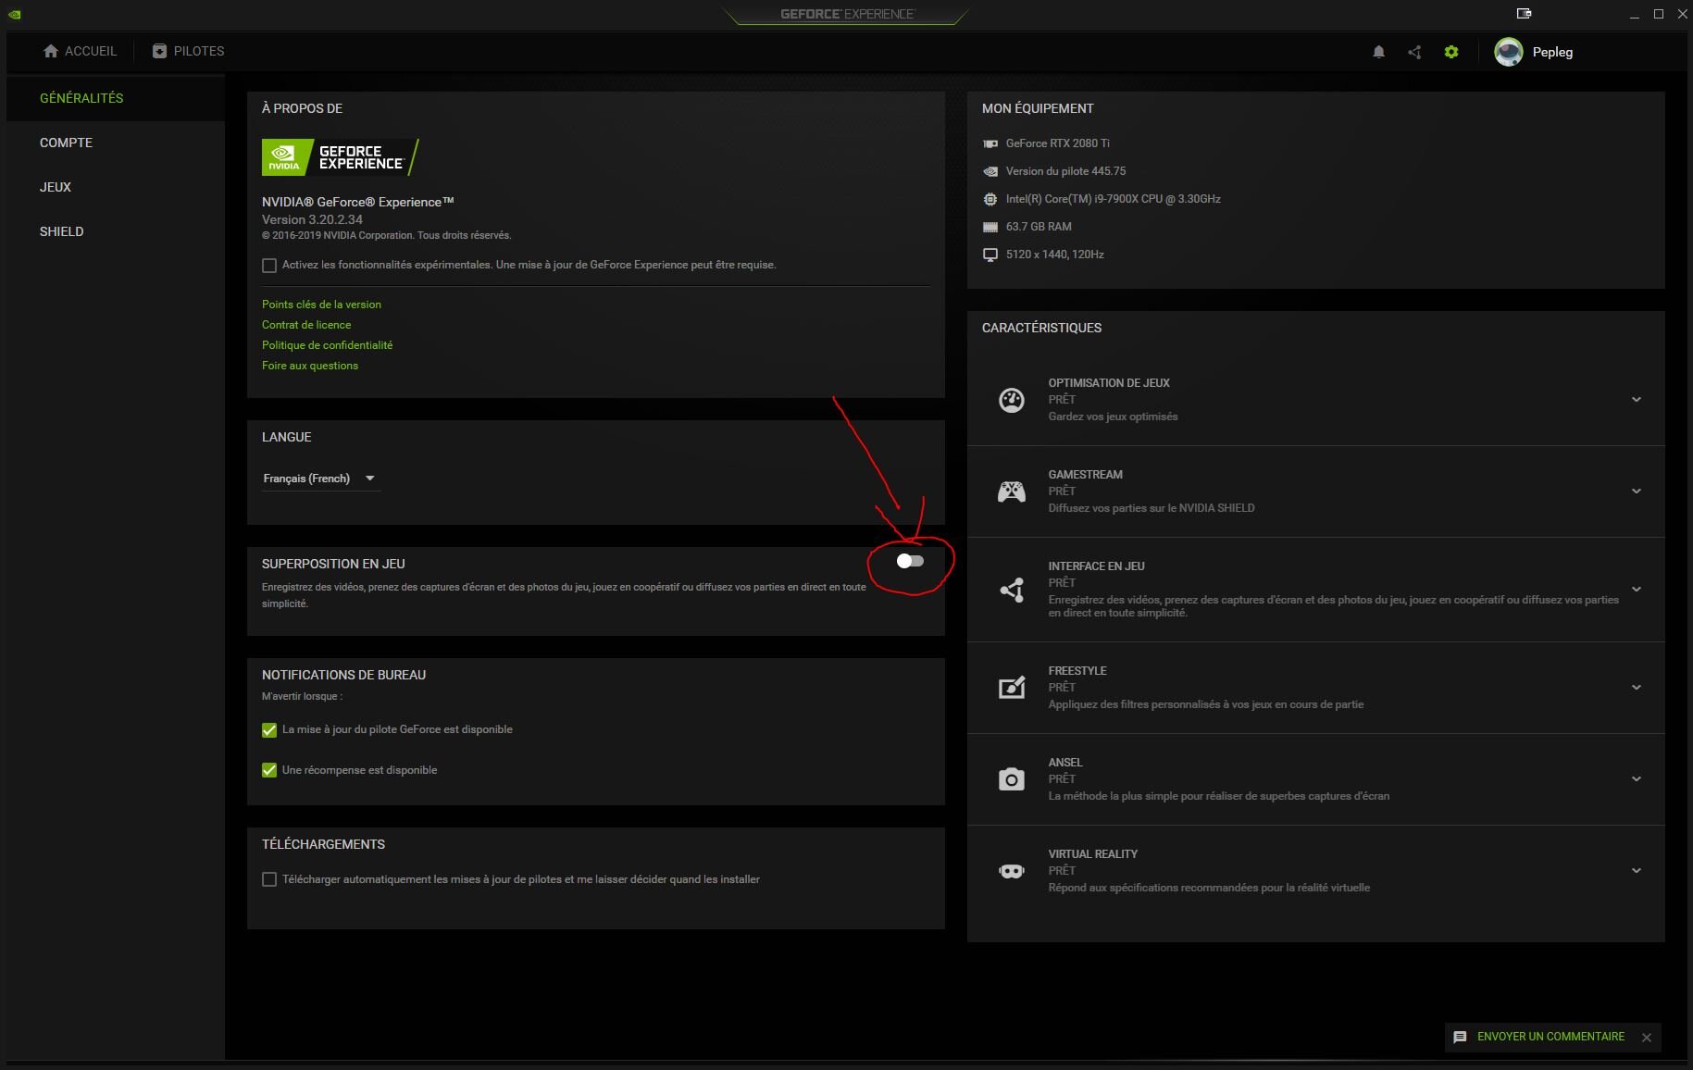This screenshot has height=1070, width=1693.
Task: Click the Ansel camera icon
Action: [1011, 779]
